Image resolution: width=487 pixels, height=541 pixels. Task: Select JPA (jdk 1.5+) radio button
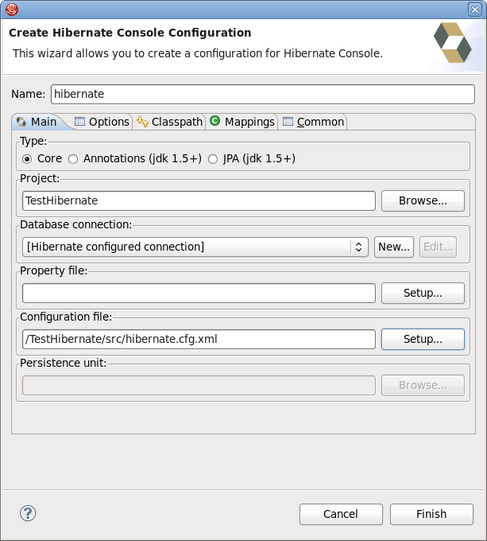pyautogui.click(x=213, y=159)
